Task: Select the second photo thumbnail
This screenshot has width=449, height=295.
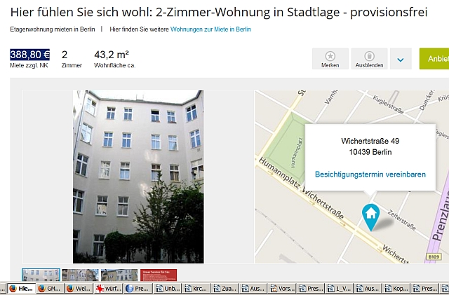Action: (80, 275)
